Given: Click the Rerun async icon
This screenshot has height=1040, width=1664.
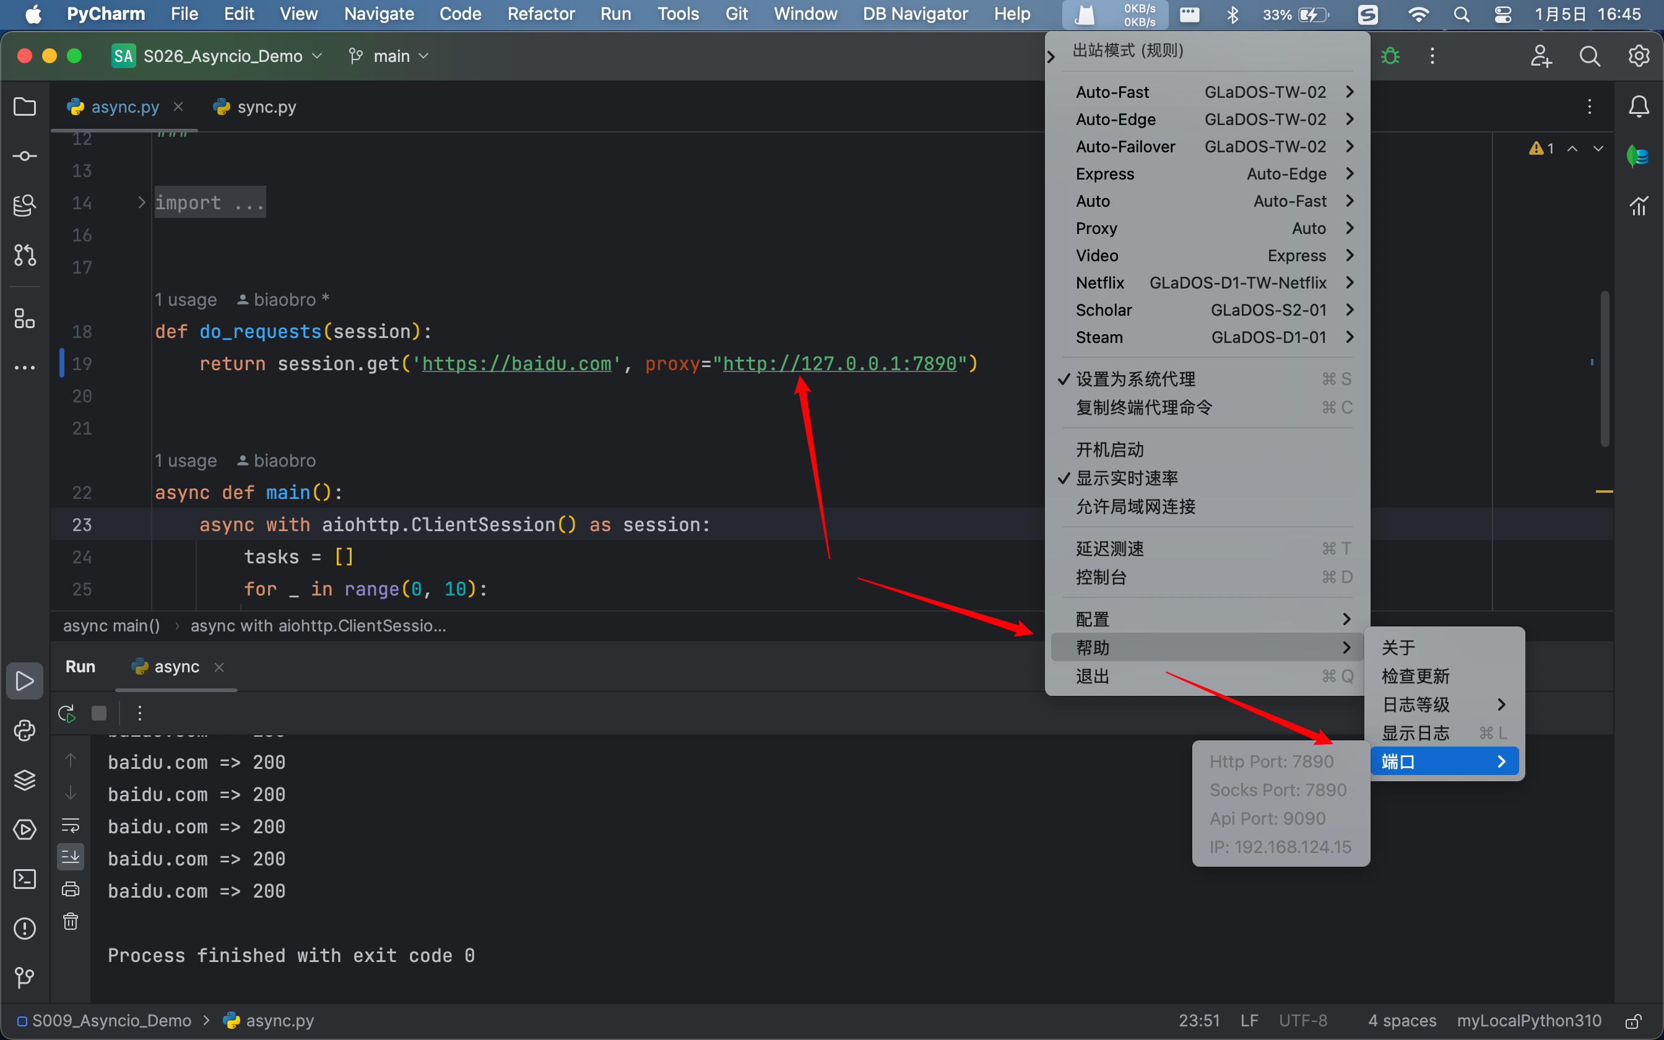Looking at the screenshot, I should point(67,713).
